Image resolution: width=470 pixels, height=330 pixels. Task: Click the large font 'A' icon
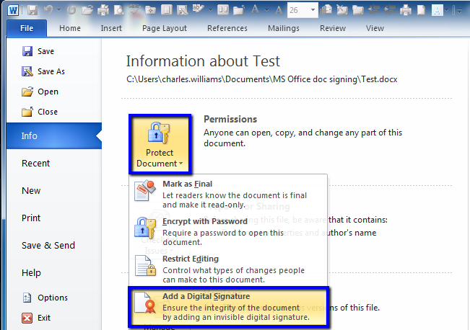(x=256, y=10)
